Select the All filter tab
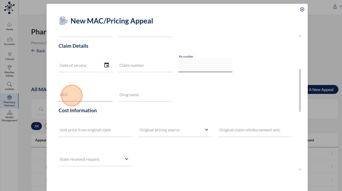Image resolution: width=342 pixels, height=191 pixels. [36, 126]
